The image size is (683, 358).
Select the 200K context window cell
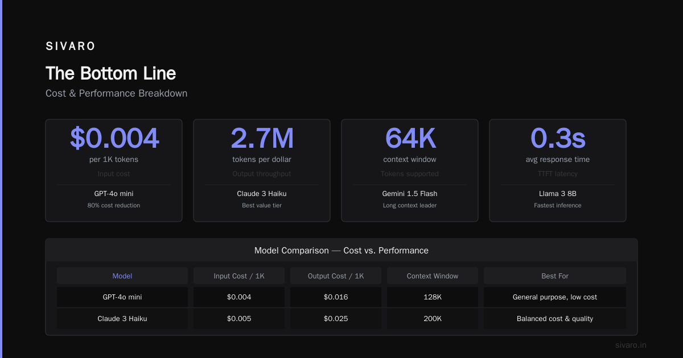(433, 318)
